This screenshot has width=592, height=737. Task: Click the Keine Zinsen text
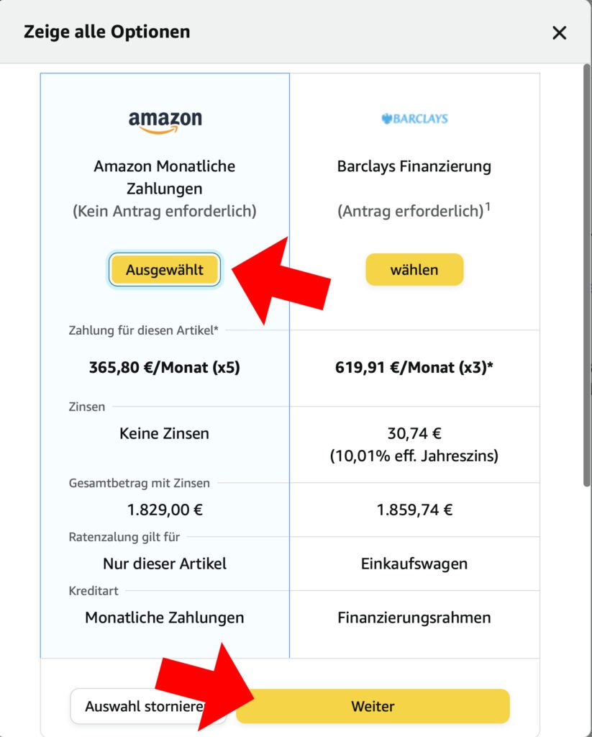click(165, 433)
